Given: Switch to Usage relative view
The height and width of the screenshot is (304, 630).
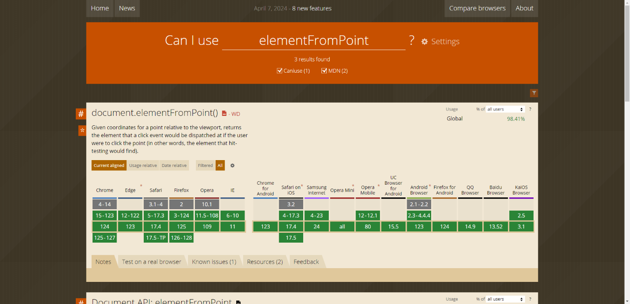Looking at the screenshot, I should coord(143,166).
